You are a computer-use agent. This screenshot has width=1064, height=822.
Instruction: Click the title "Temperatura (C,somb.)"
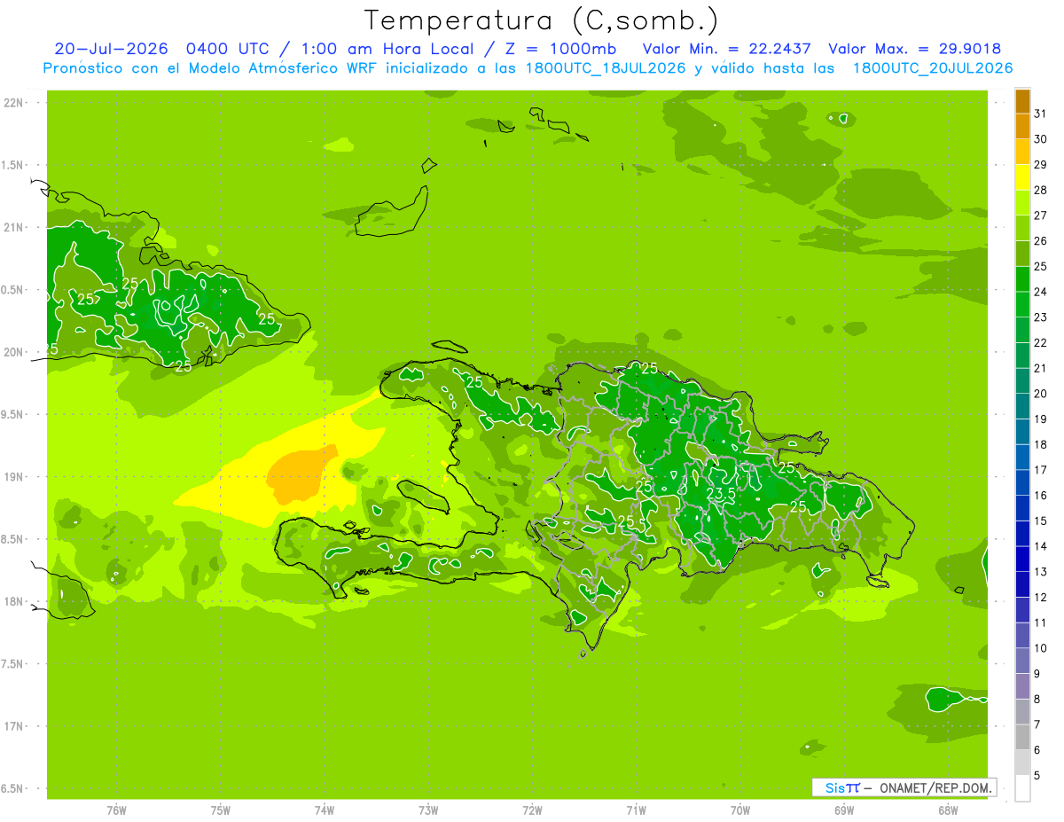tap(541, 20)
